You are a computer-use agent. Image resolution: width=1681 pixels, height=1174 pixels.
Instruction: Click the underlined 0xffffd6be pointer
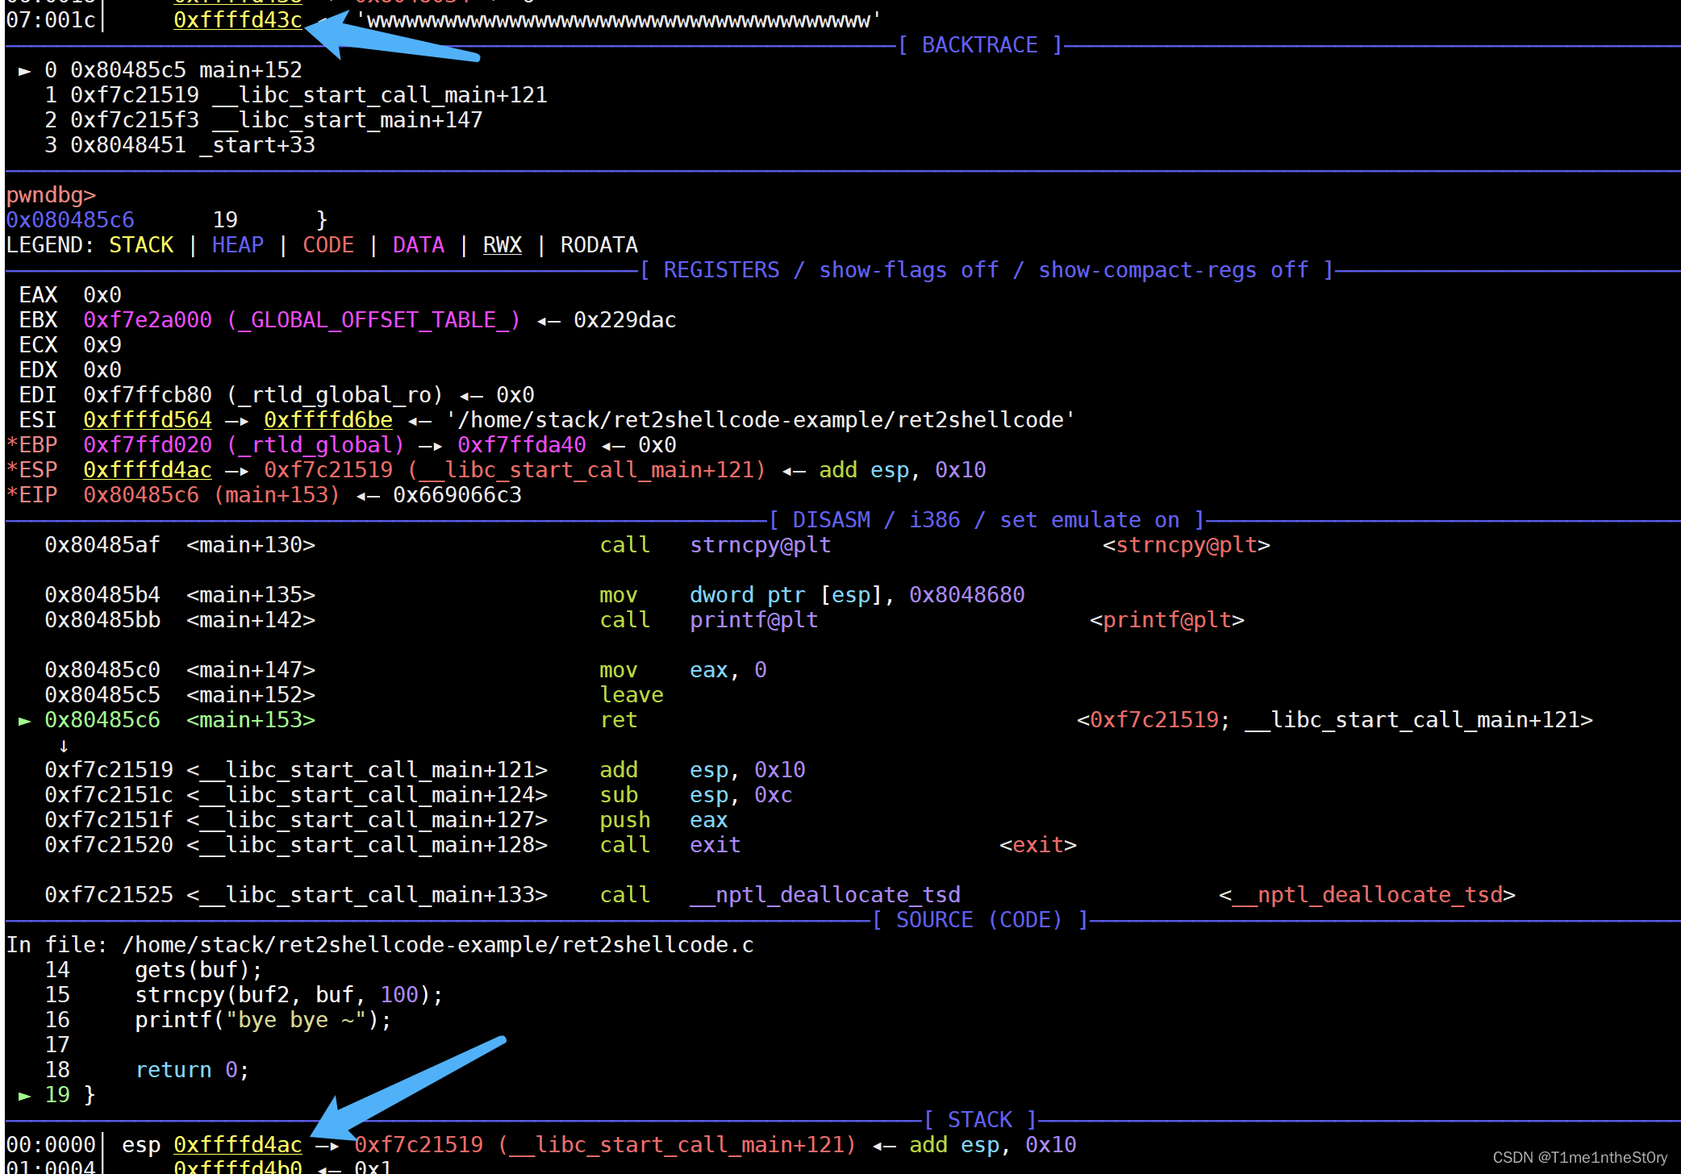[x=327, y=419]
